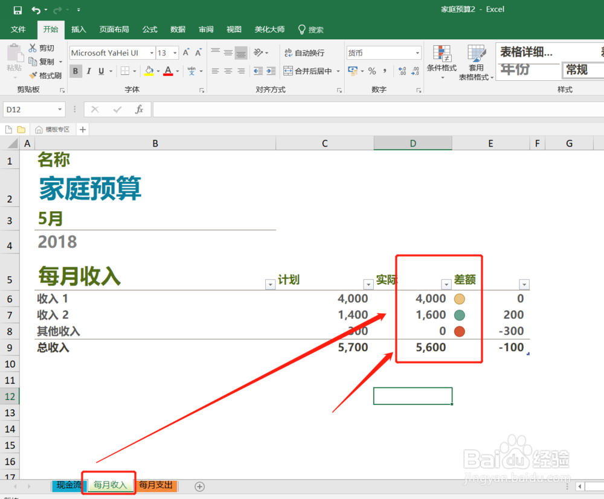The height and width of the screenshot is (499, 604).
Task: Open the font size dropdown
Action: [x=175, y=52]
